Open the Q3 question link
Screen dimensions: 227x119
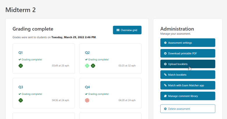coord(21,87)
